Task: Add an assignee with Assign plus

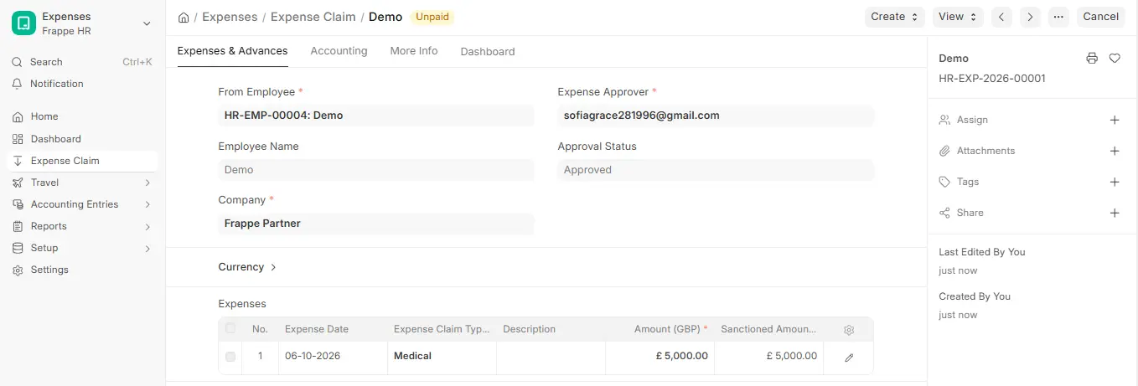Action: (x=1115, y=121)
